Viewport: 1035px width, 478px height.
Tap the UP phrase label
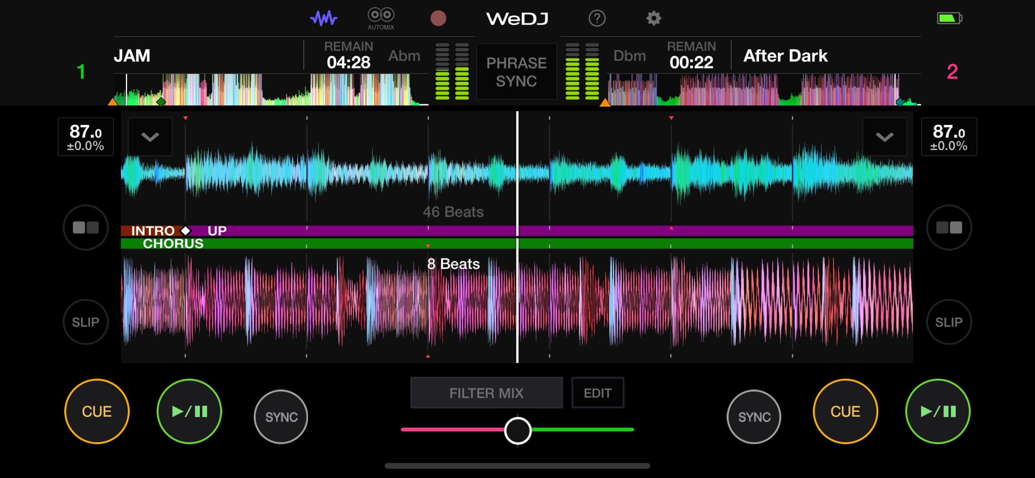click(x=217, y=231)
